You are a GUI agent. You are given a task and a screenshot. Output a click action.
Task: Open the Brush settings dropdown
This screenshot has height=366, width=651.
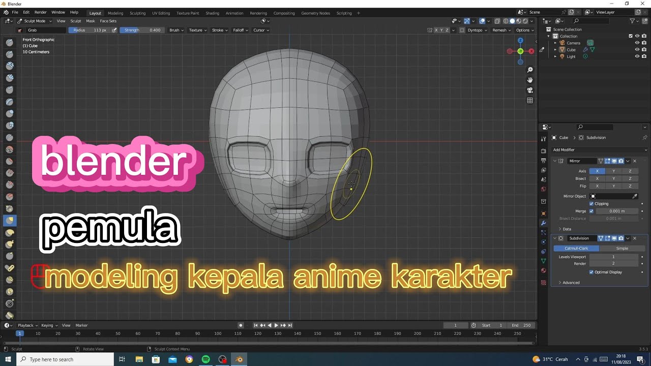(176, 30)
